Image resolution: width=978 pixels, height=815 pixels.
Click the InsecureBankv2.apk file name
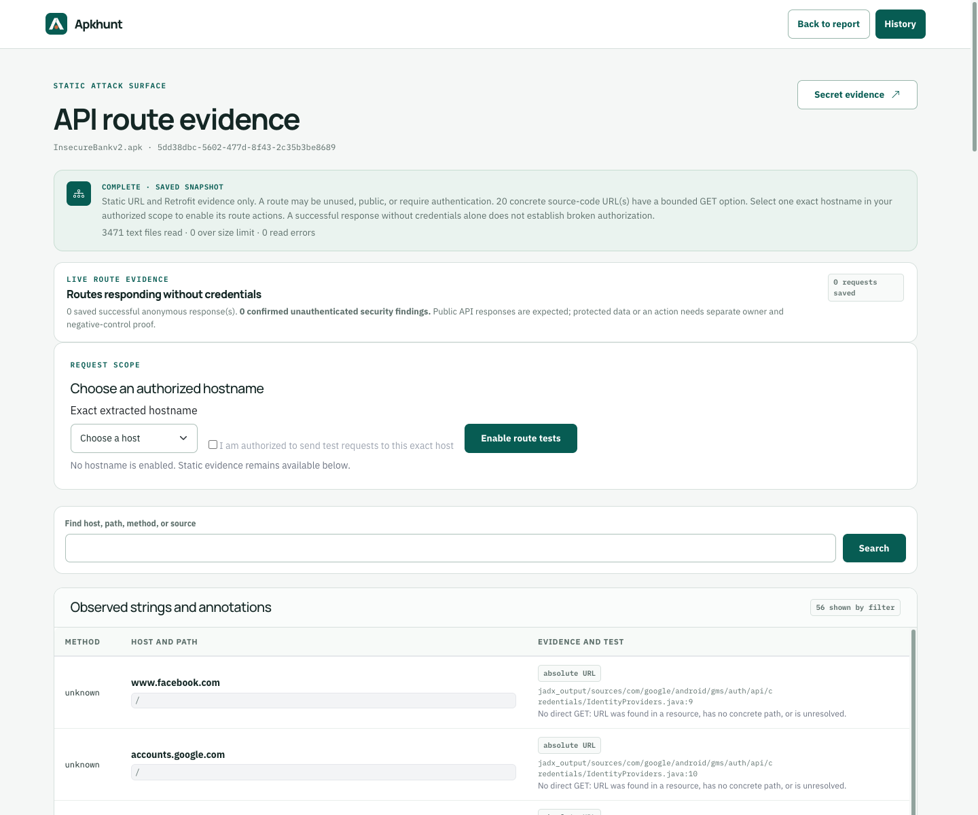click(x=98, y=147)
